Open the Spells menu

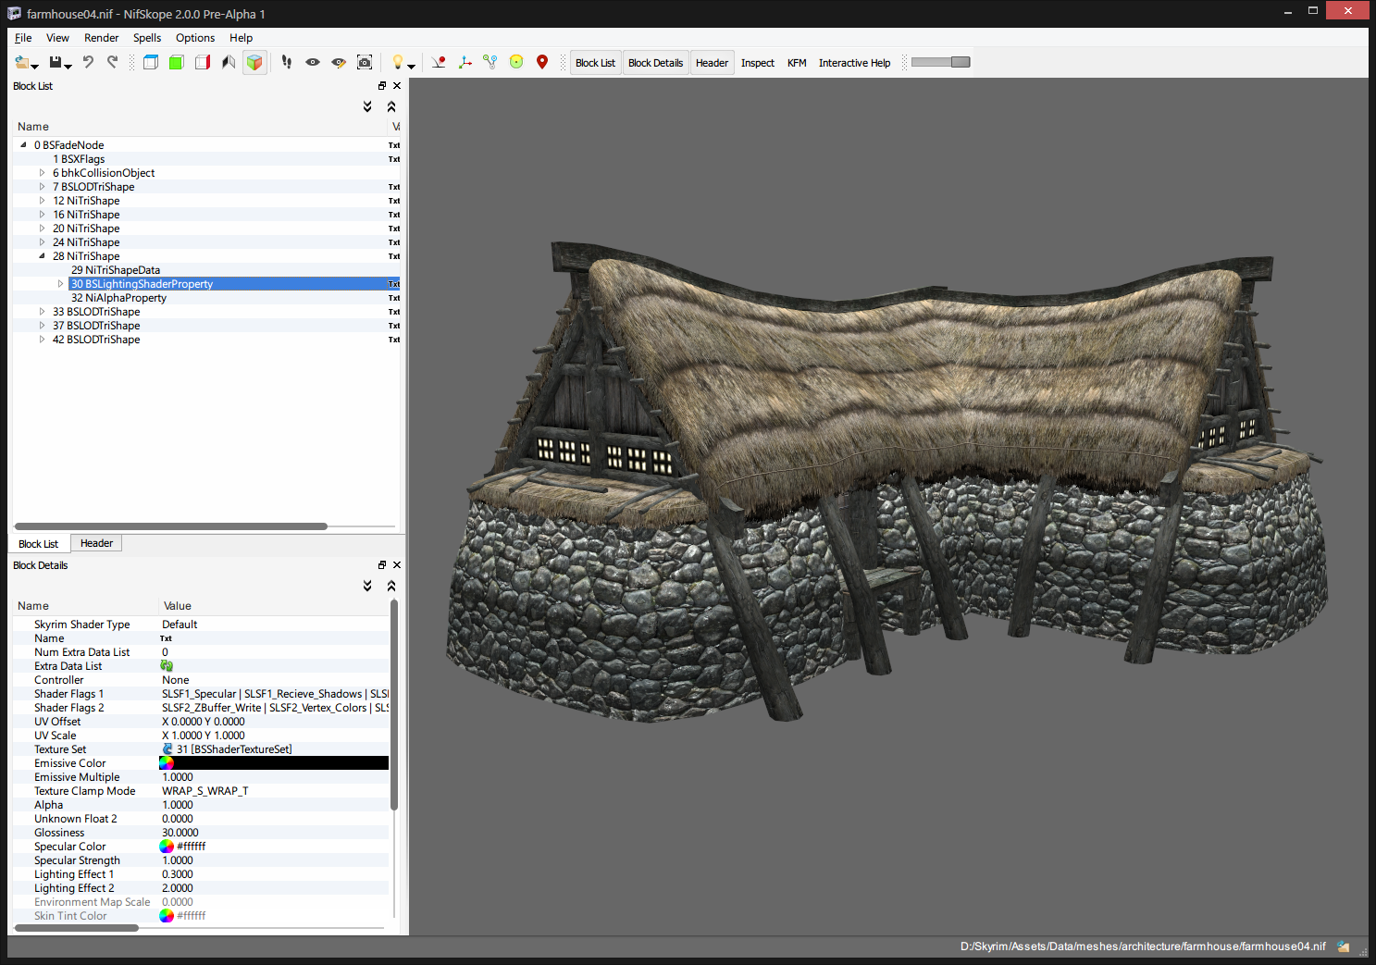click(x=146, y=38)
